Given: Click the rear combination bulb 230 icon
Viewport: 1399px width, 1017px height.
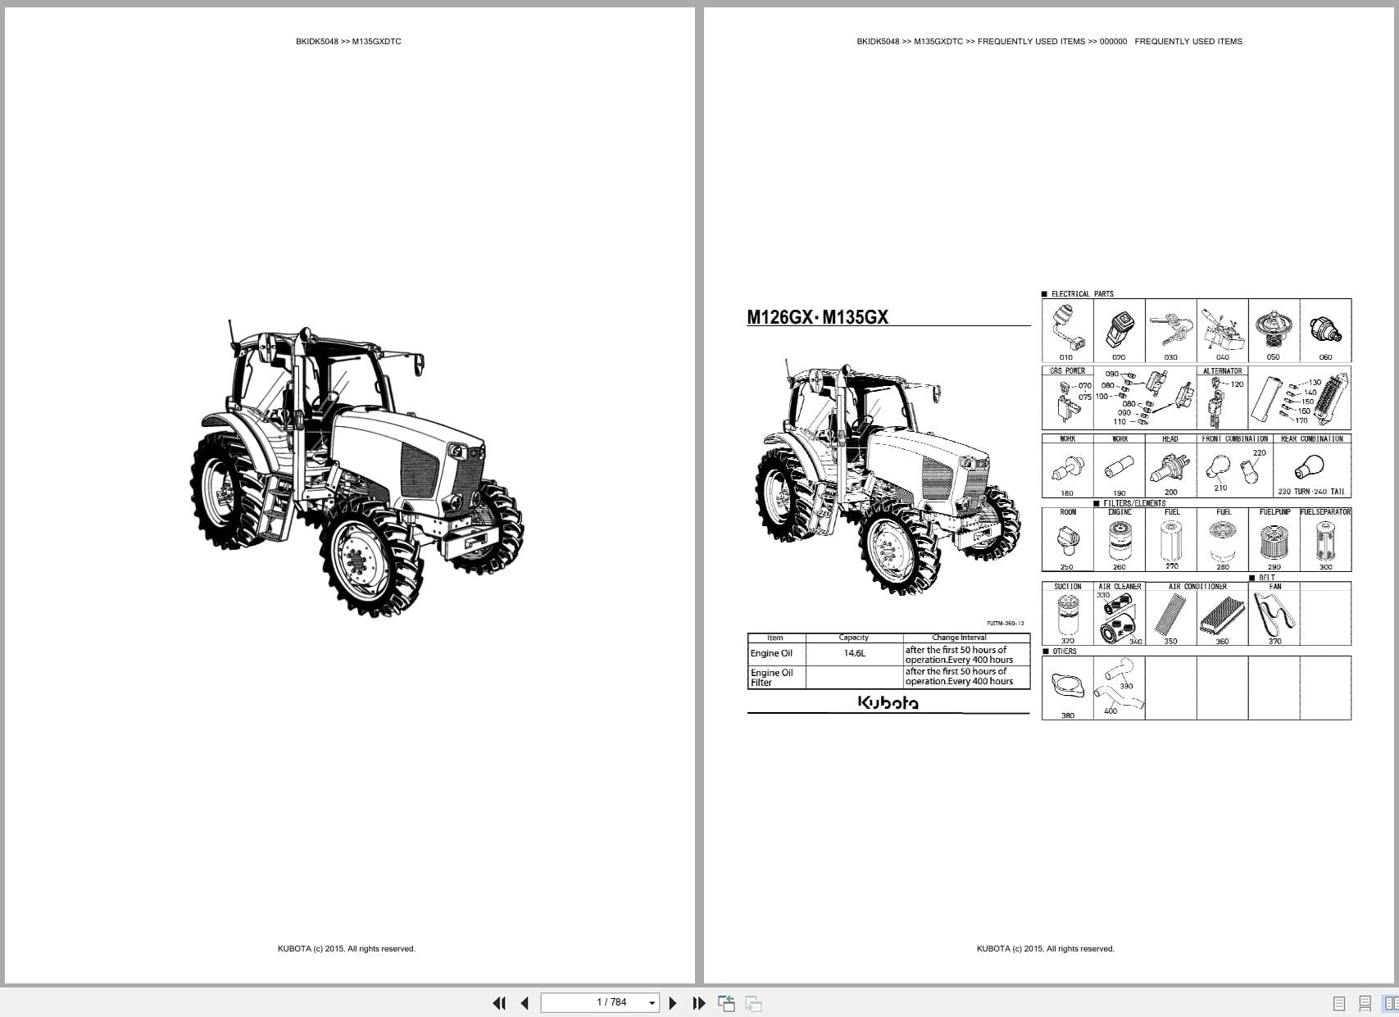Looking at the screenshot, I should (x=1309, y=467).
